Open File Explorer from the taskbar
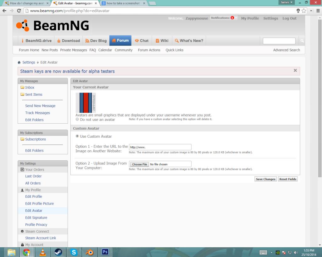The width and height of the screenshot is (322, 257). click(12, 252)
